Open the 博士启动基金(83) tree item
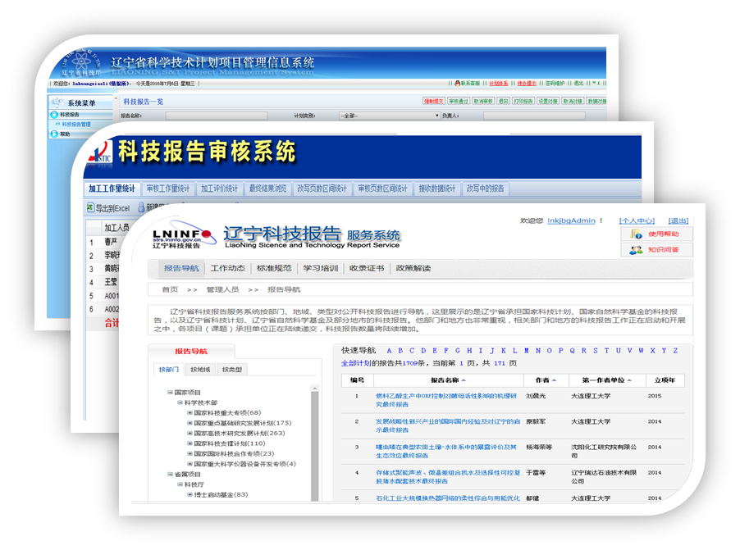The height and width of the screenshot is (550, 740). tap(221, 495)
